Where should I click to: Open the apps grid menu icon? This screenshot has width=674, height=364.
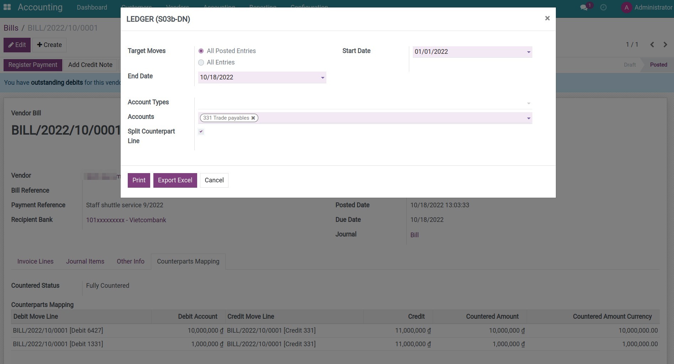pos(7,7)
